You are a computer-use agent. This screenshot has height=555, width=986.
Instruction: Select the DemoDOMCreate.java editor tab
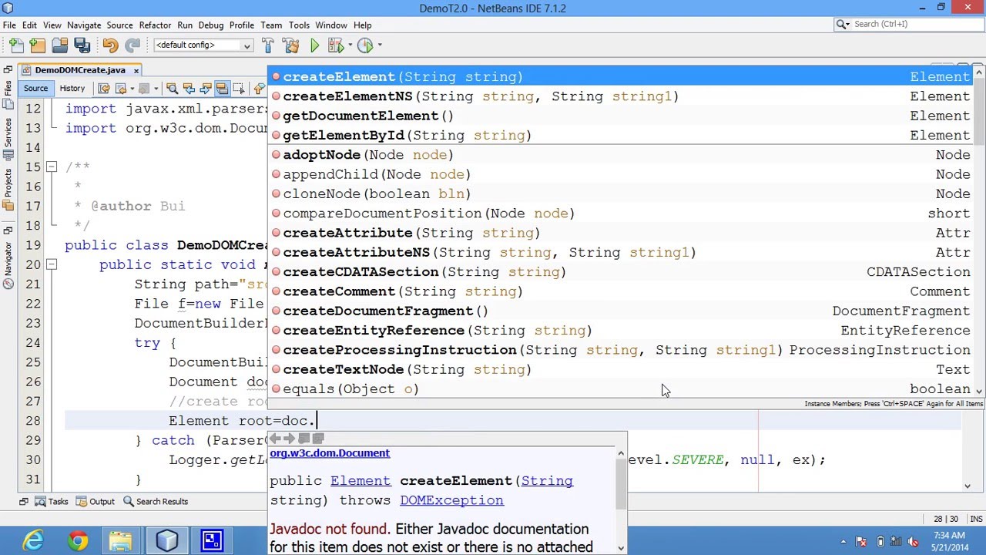click(x=79, y=70)
